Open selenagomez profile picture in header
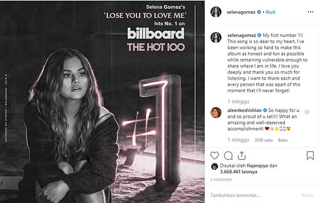319x203 pixels. 216,11
